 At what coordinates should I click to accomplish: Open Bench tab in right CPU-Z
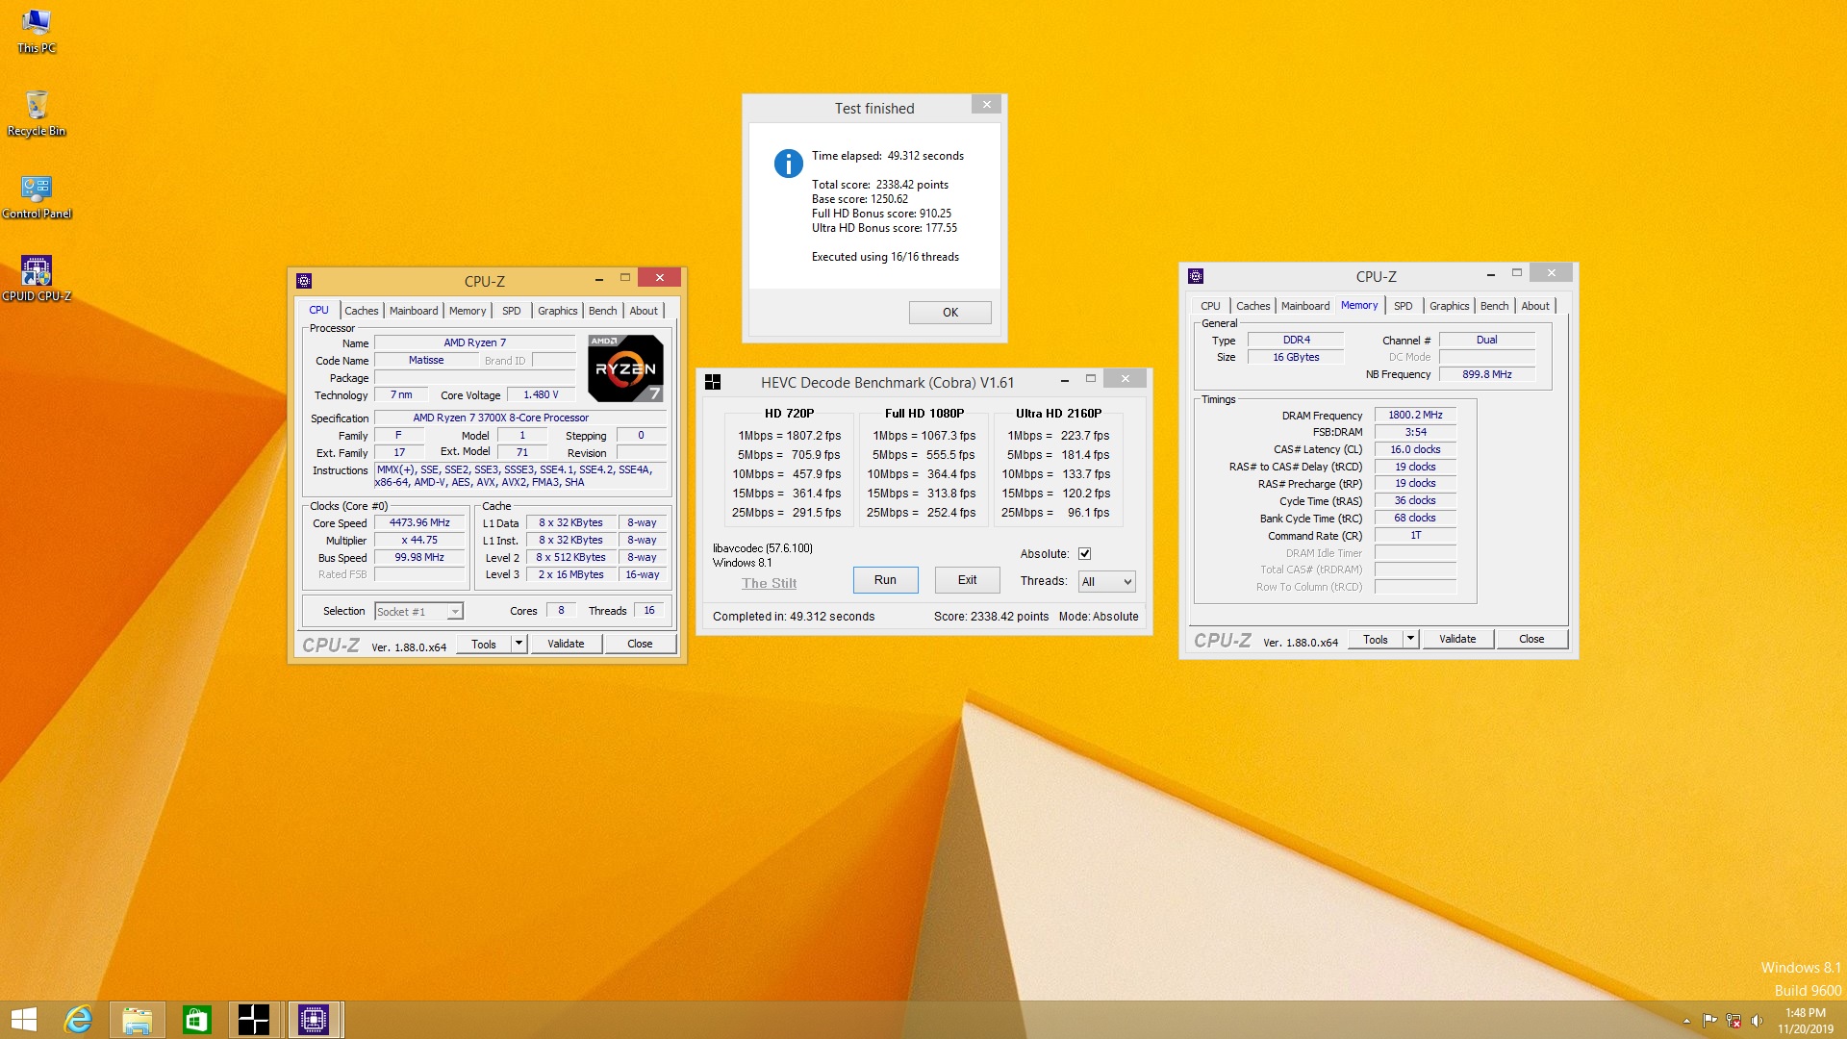[1495, 306]
